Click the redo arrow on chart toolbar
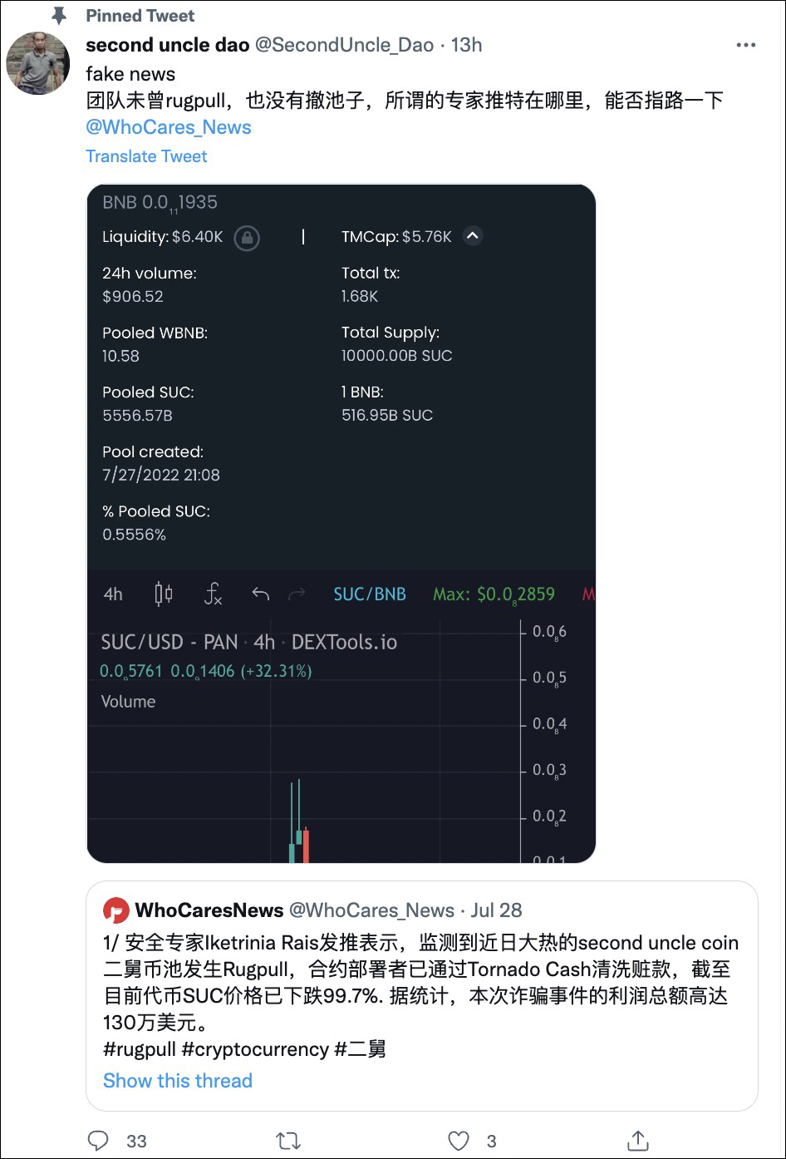The image size is (786, 1159). click(296, 594)
